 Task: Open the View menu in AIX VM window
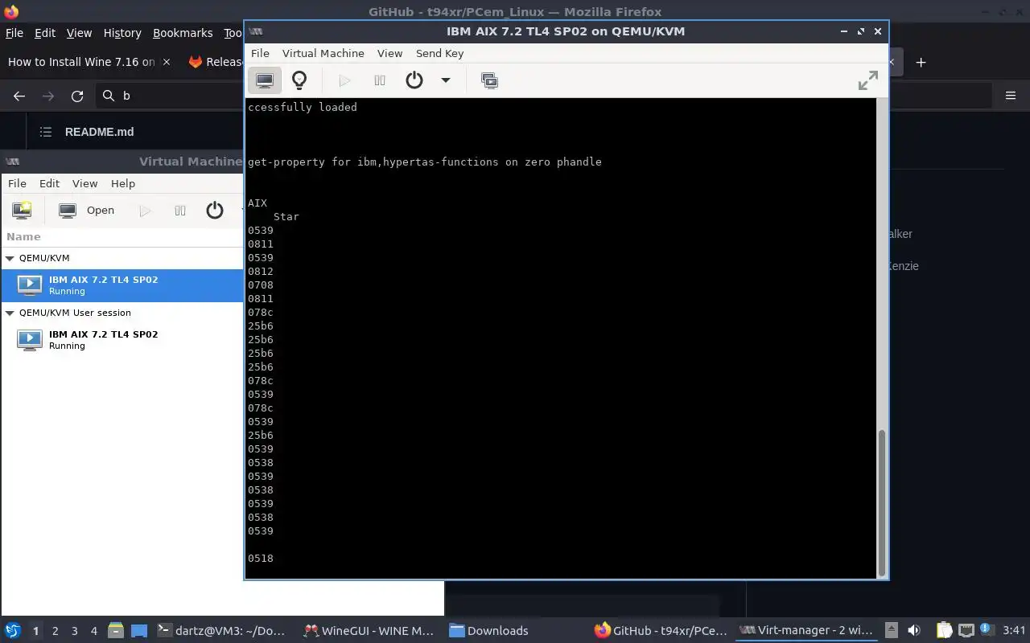pos(389,53)
